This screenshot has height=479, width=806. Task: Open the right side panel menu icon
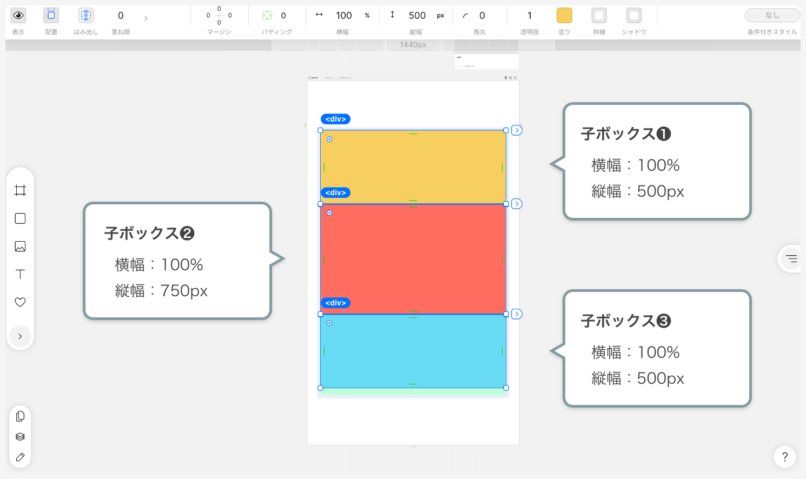791,258
